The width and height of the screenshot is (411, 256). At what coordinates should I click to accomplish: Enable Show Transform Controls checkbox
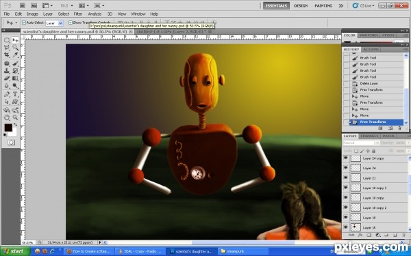click(x=71, y=23)
